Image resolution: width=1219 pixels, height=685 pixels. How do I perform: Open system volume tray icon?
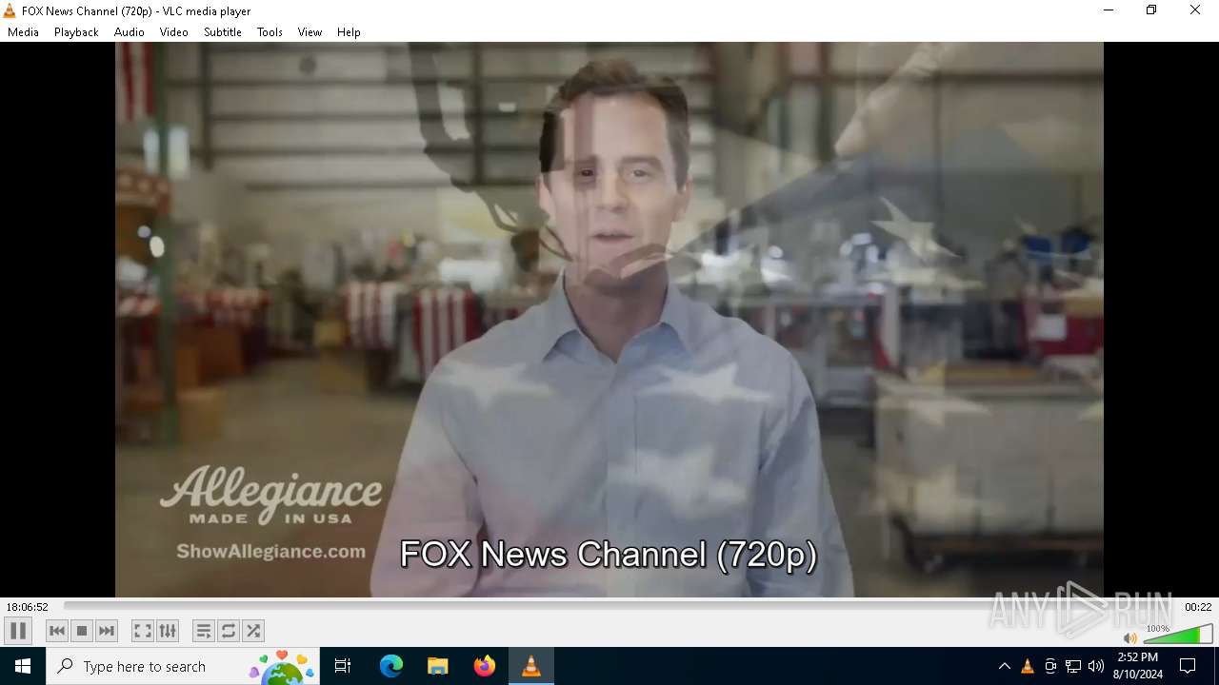coord(1096,666)
